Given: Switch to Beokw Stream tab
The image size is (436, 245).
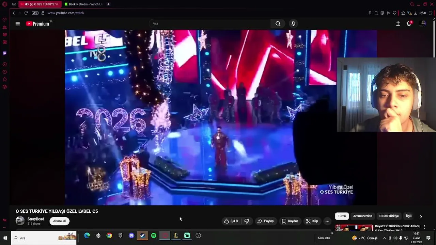Looking at the screenshot, I should point(84,4).
